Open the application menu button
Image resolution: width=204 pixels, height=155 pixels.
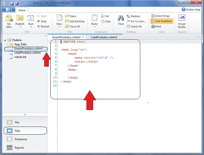[x=9, y=10]
